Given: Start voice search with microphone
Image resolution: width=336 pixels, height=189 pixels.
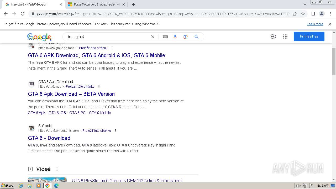Looking at the screenshot, I should pos(175,37).
